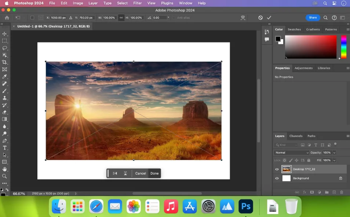Select the Eyedropper tool
350x217 pixels.
pyautogui.click(x=4, y=76)
